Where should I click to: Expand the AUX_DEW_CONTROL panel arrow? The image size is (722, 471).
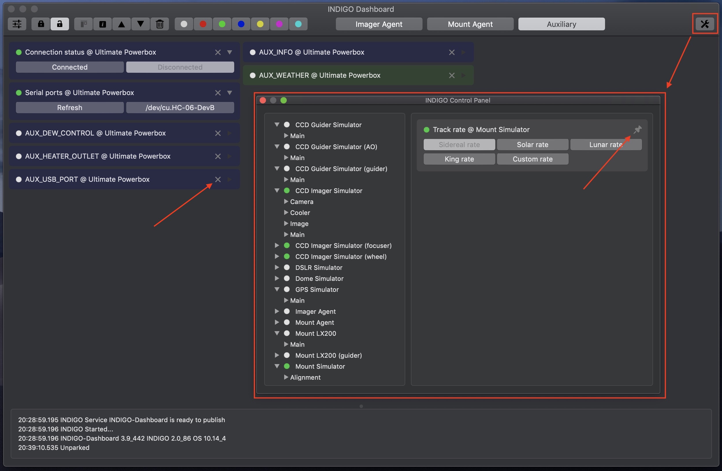click(x=230, y=133)
